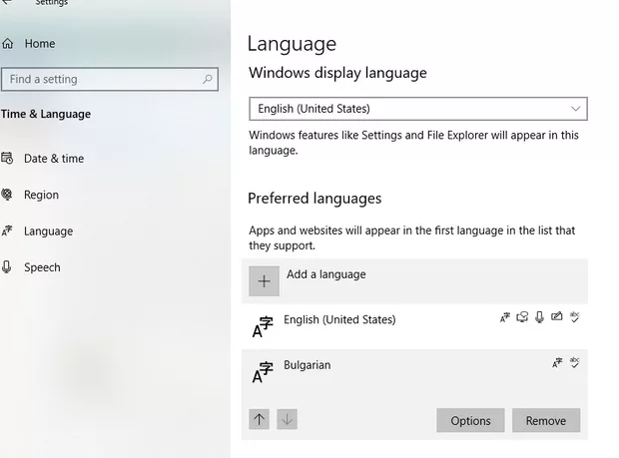Click the search magnifier icon
Screen dimensions: 619x458
click(208, 79)
